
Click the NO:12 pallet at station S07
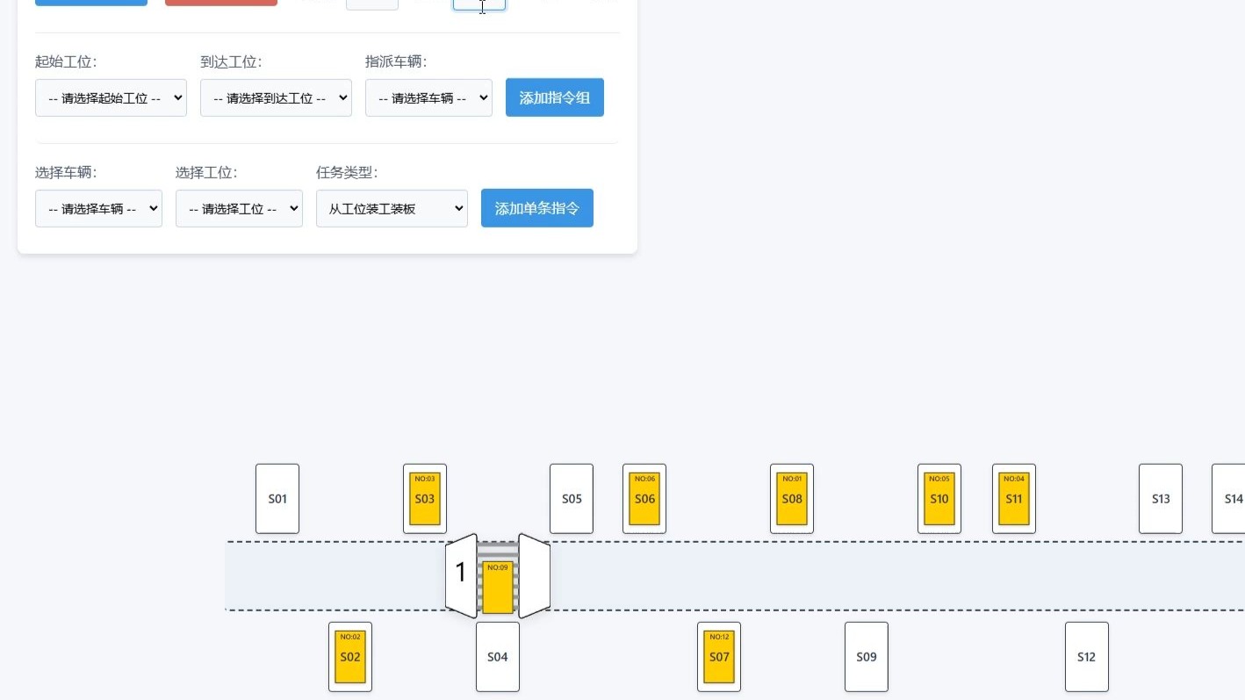719,657
